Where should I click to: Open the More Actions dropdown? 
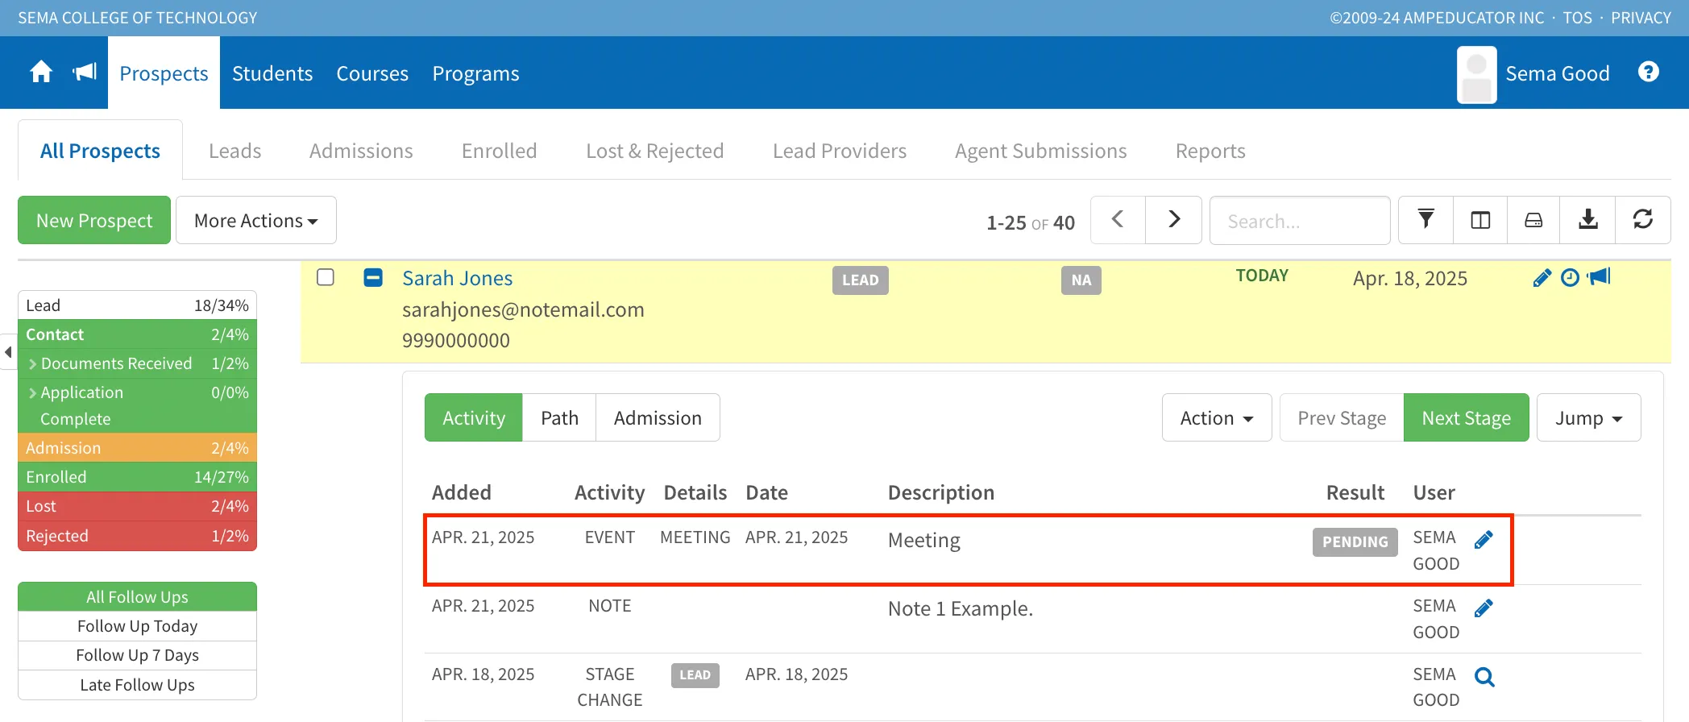pos(256,220)
